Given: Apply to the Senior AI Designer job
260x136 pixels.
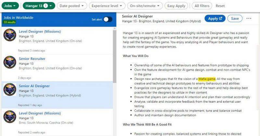Looking at the screenshot, I should coord(215,18).
